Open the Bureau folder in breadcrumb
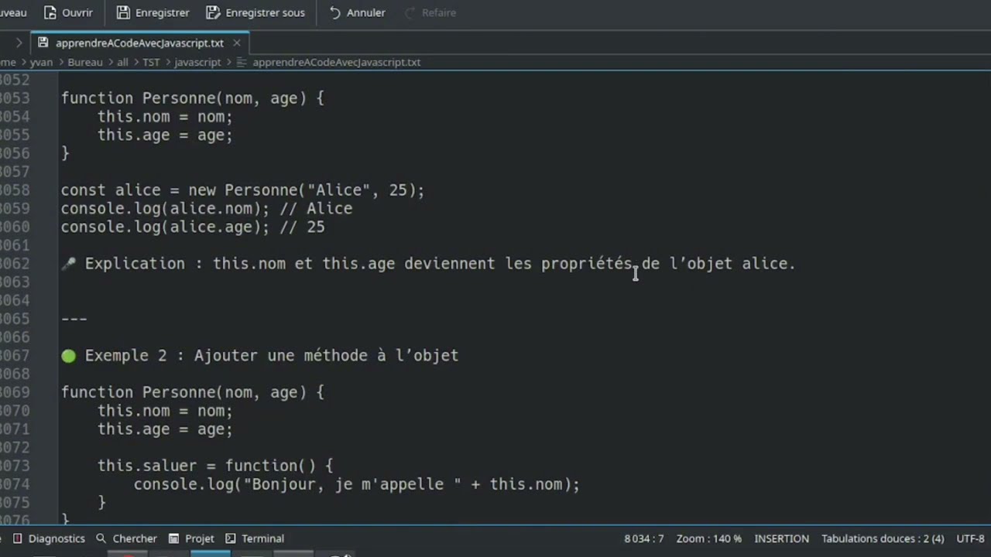Viewport: 991px width, 557px height. point(85,62)
